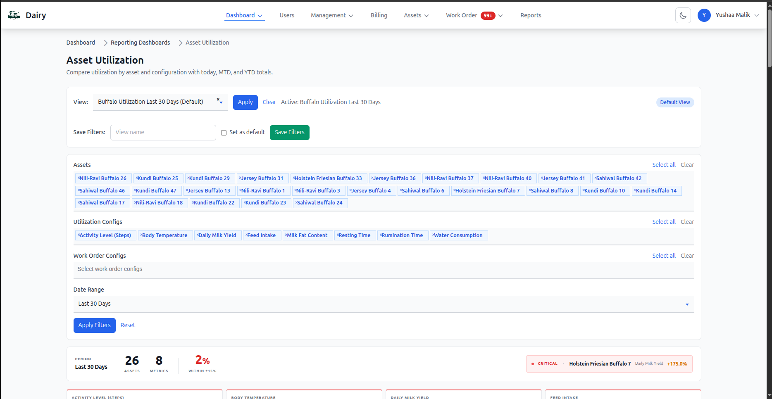772x399 pixels.
Task: Open the View dropdown selector
Action: point(160,102)
